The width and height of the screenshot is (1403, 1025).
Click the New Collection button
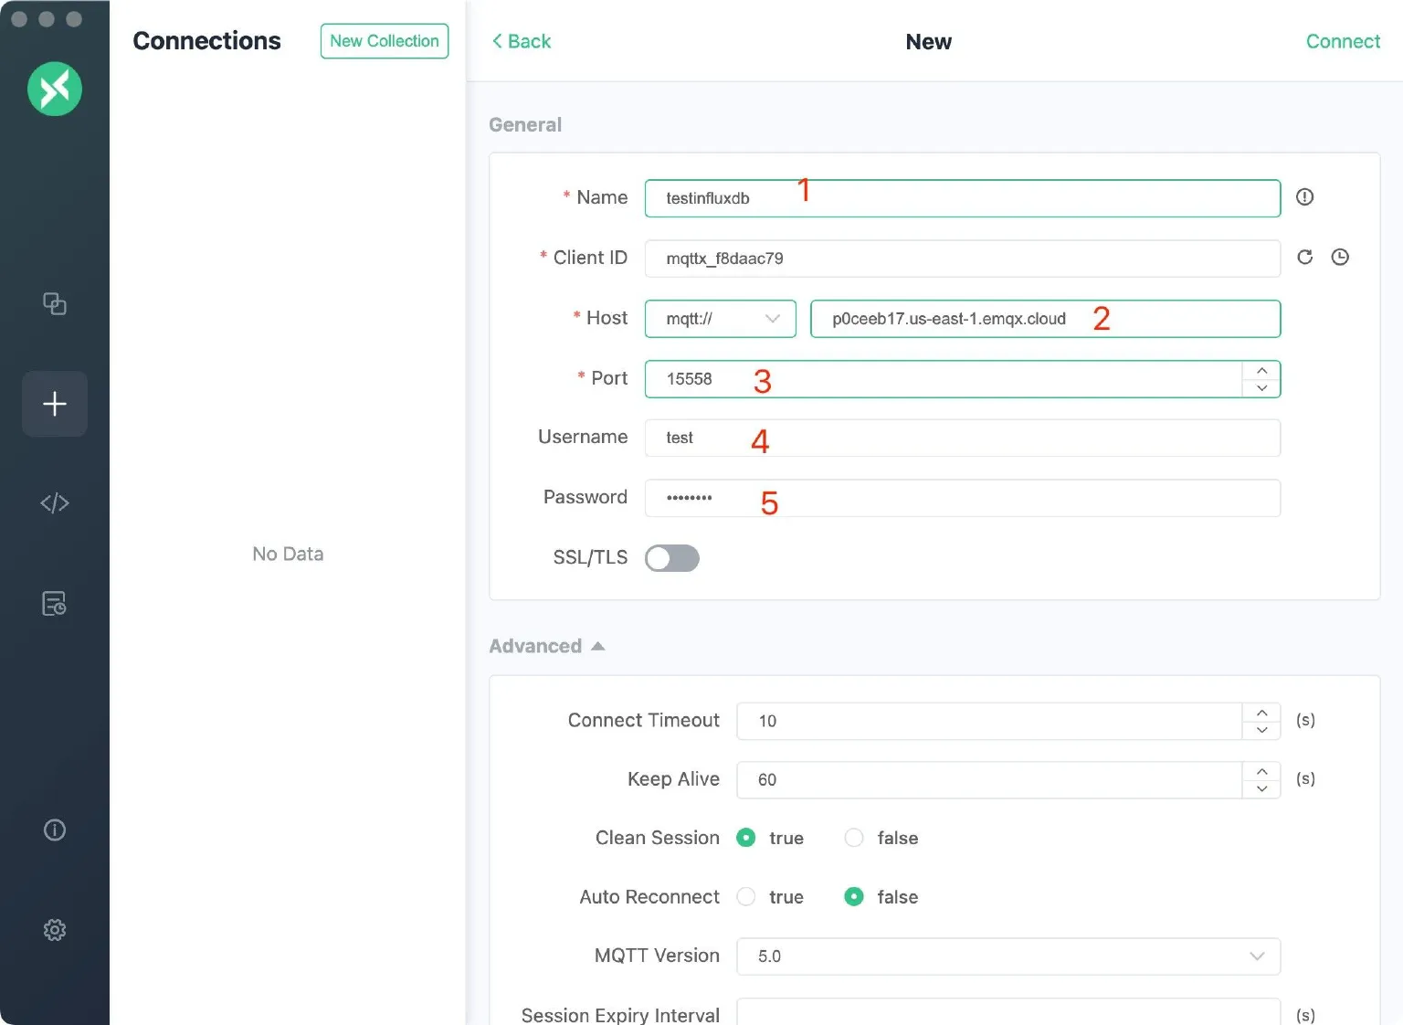click(385, 41)
